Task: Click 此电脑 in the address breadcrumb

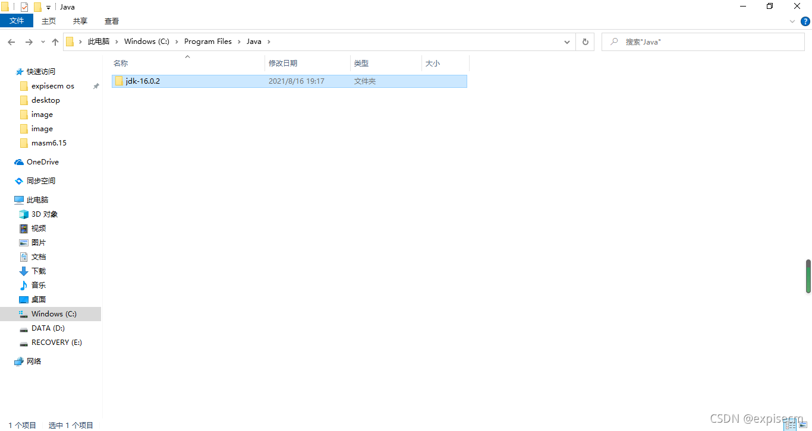Action: click(99, 42)
